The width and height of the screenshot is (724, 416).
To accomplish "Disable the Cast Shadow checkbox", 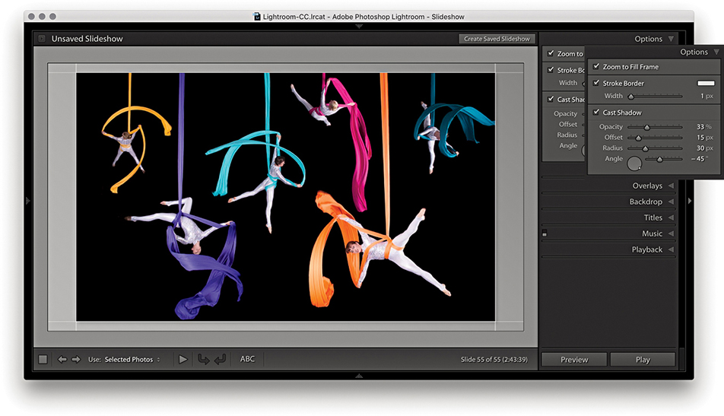I will [x=597, y=113].
